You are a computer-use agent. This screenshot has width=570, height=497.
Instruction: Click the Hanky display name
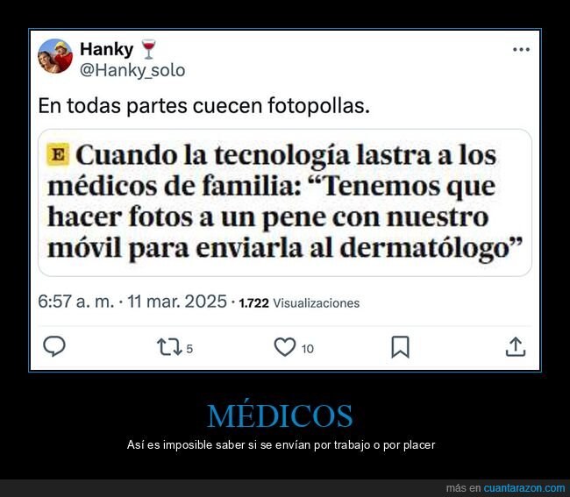click(x=106, y=49)
